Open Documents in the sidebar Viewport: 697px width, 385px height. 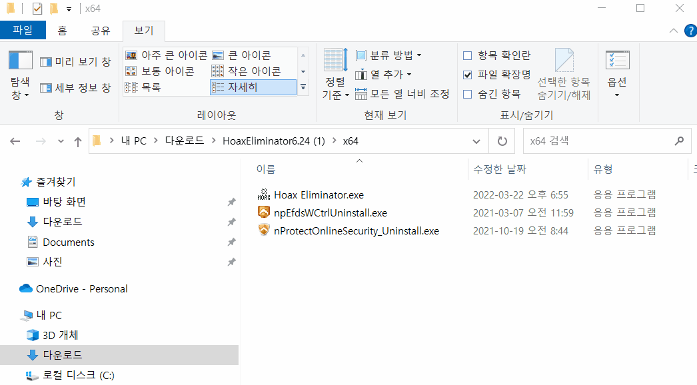click(69, 242)
